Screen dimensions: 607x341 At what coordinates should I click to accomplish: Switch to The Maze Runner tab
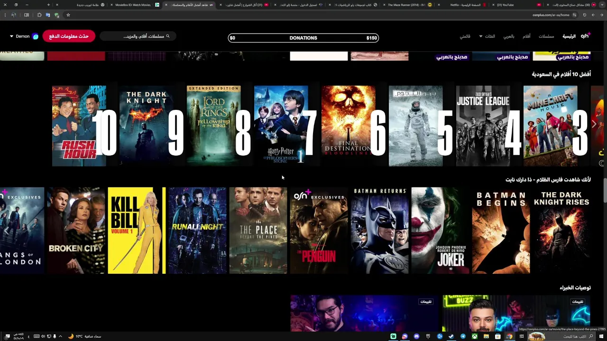point(407,5)
